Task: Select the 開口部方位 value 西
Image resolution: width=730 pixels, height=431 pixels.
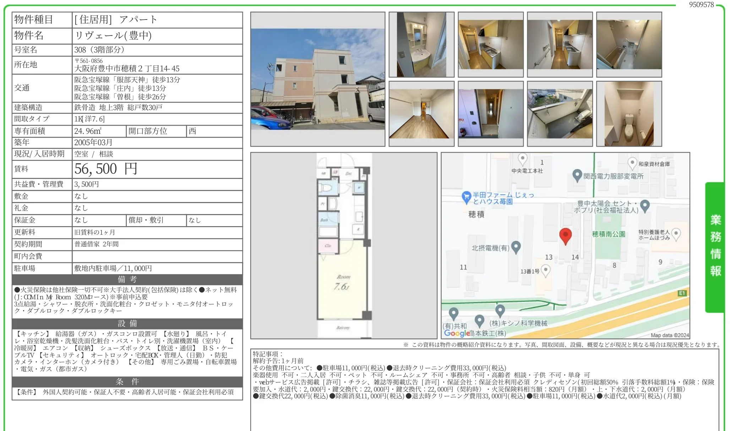Action: point(192,131)
